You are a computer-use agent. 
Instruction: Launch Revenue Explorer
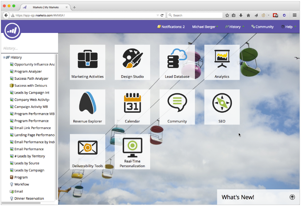coord(87,106)
